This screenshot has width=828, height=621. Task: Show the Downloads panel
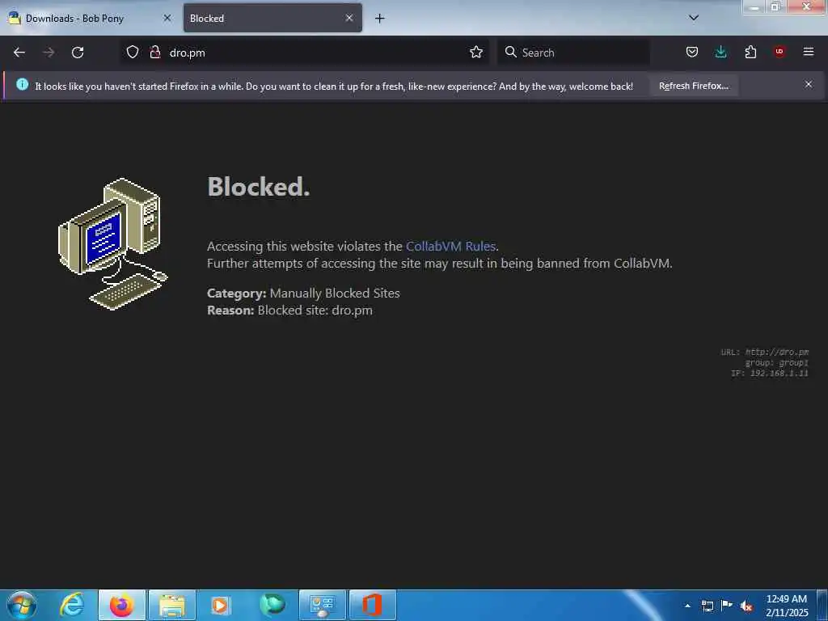point(720,53)
